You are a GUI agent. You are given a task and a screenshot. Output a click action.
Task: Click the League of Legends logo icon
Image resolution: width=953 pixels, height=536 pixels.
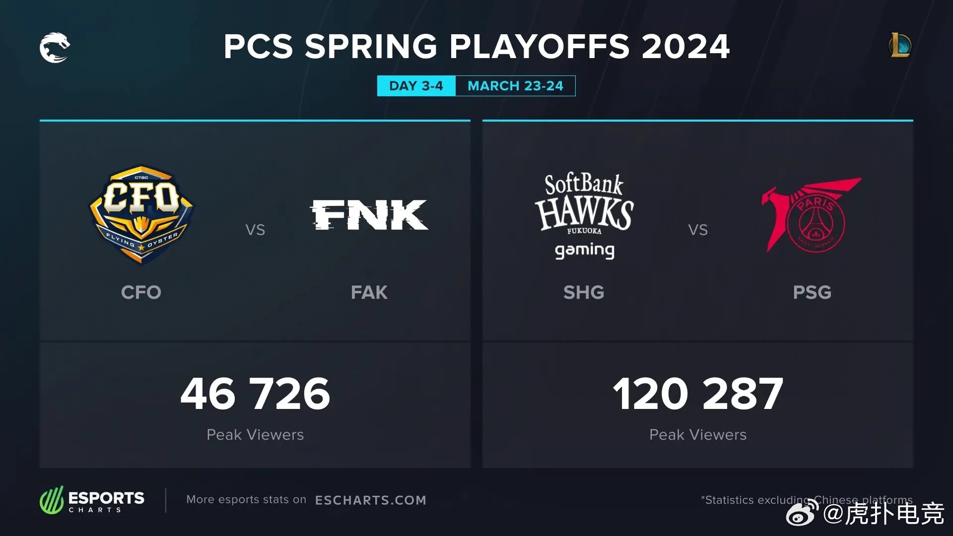899,45
